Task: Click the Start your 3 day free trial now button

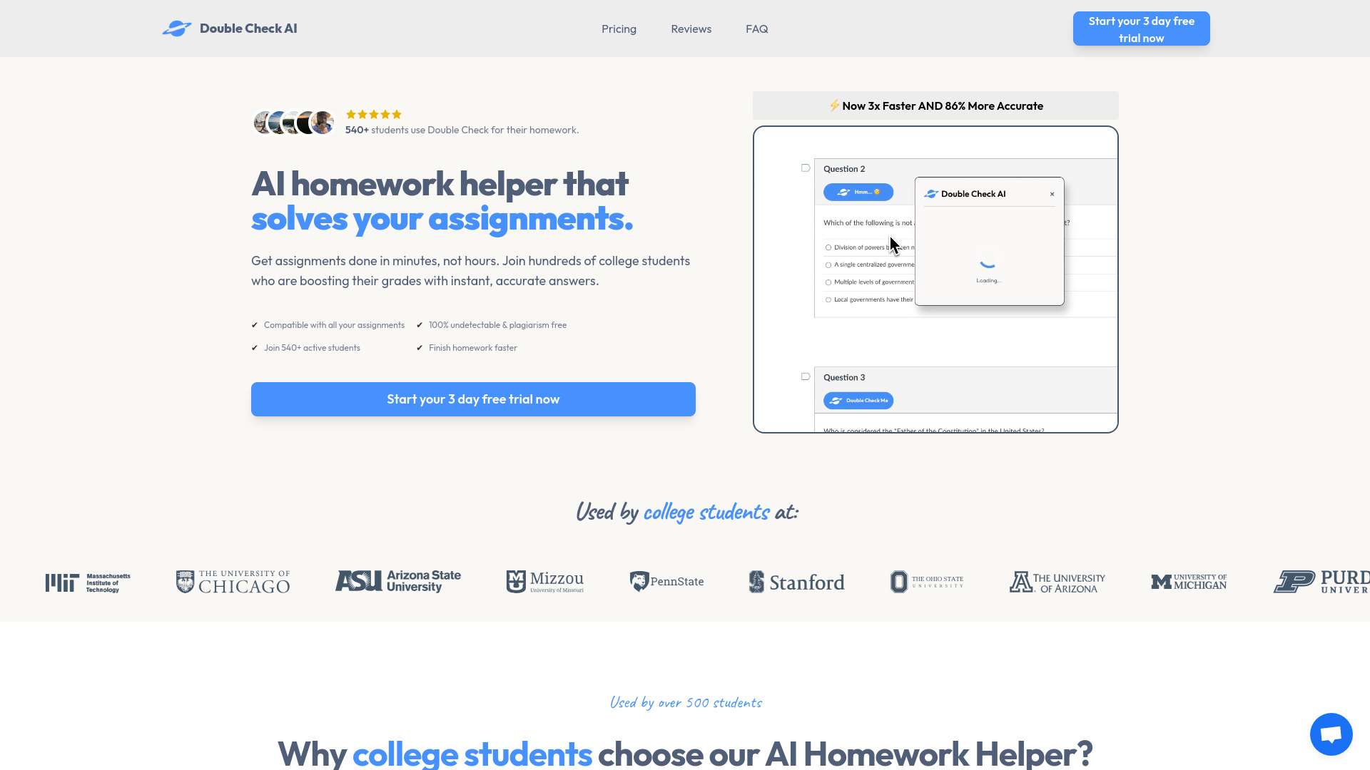Action: pos(473,399)
